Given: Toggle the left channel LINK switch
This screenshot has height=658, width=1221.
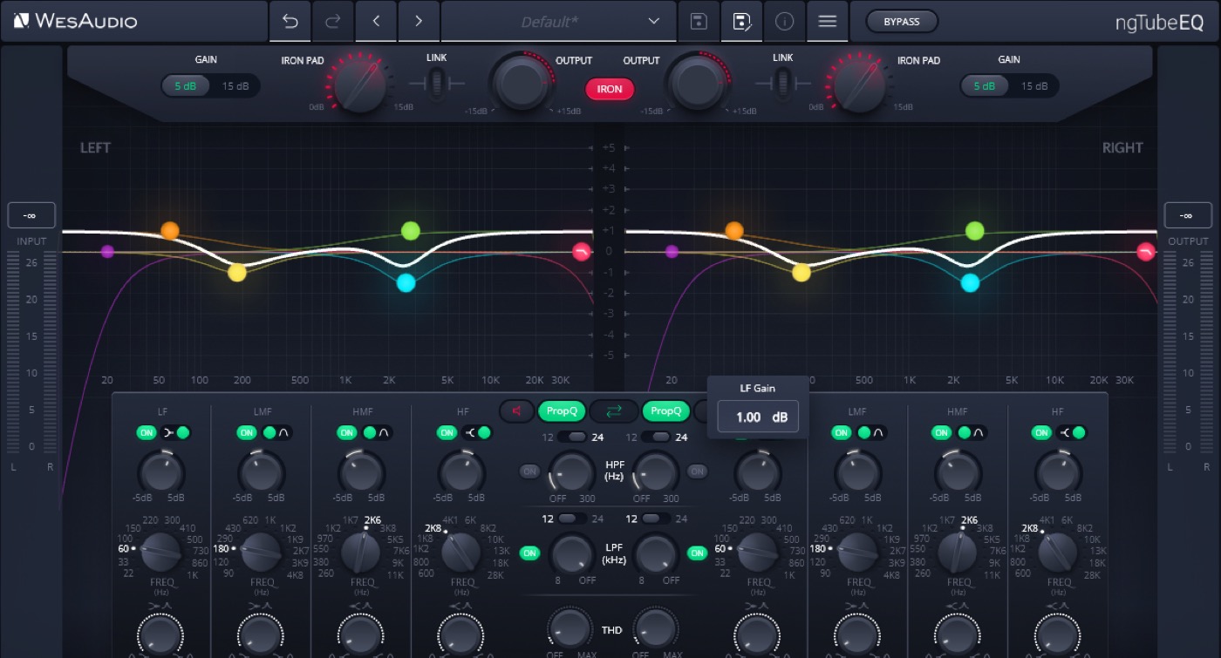Looking at the screenshot, I should (436, 84).
